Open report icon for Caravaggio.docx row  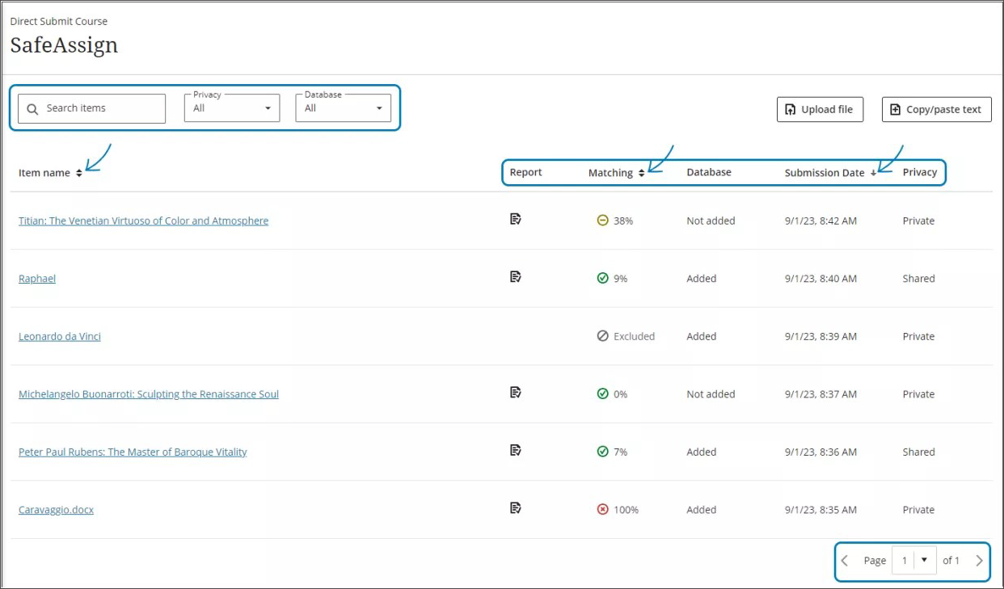coord(516,508)
